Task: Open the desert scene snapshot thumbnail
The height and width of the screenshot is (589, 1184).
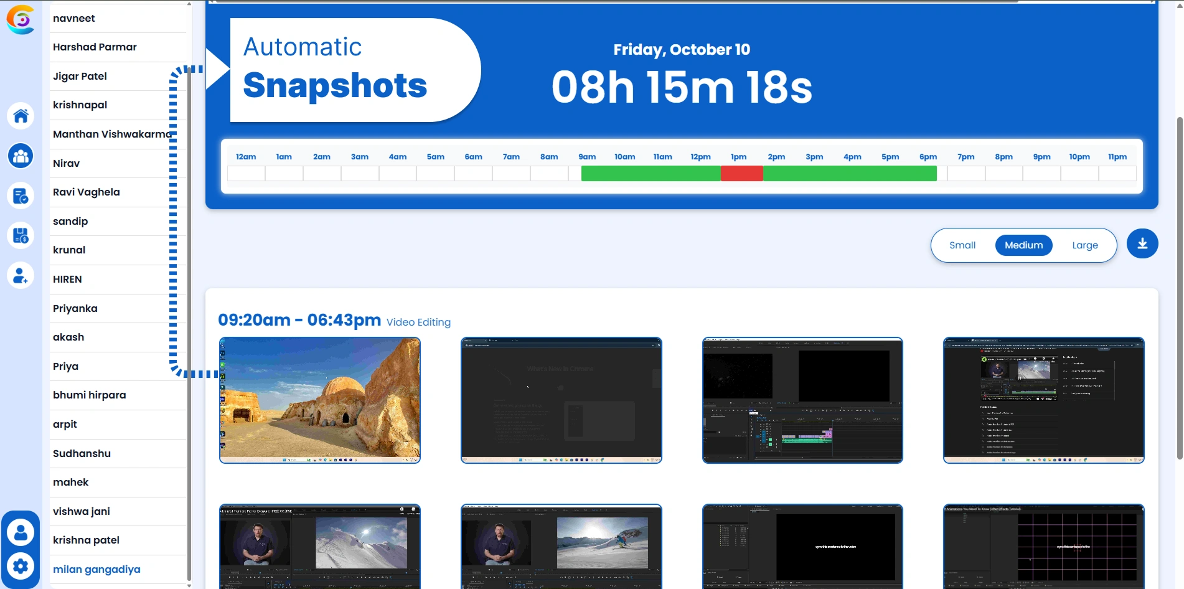Action: click(319, 400)
